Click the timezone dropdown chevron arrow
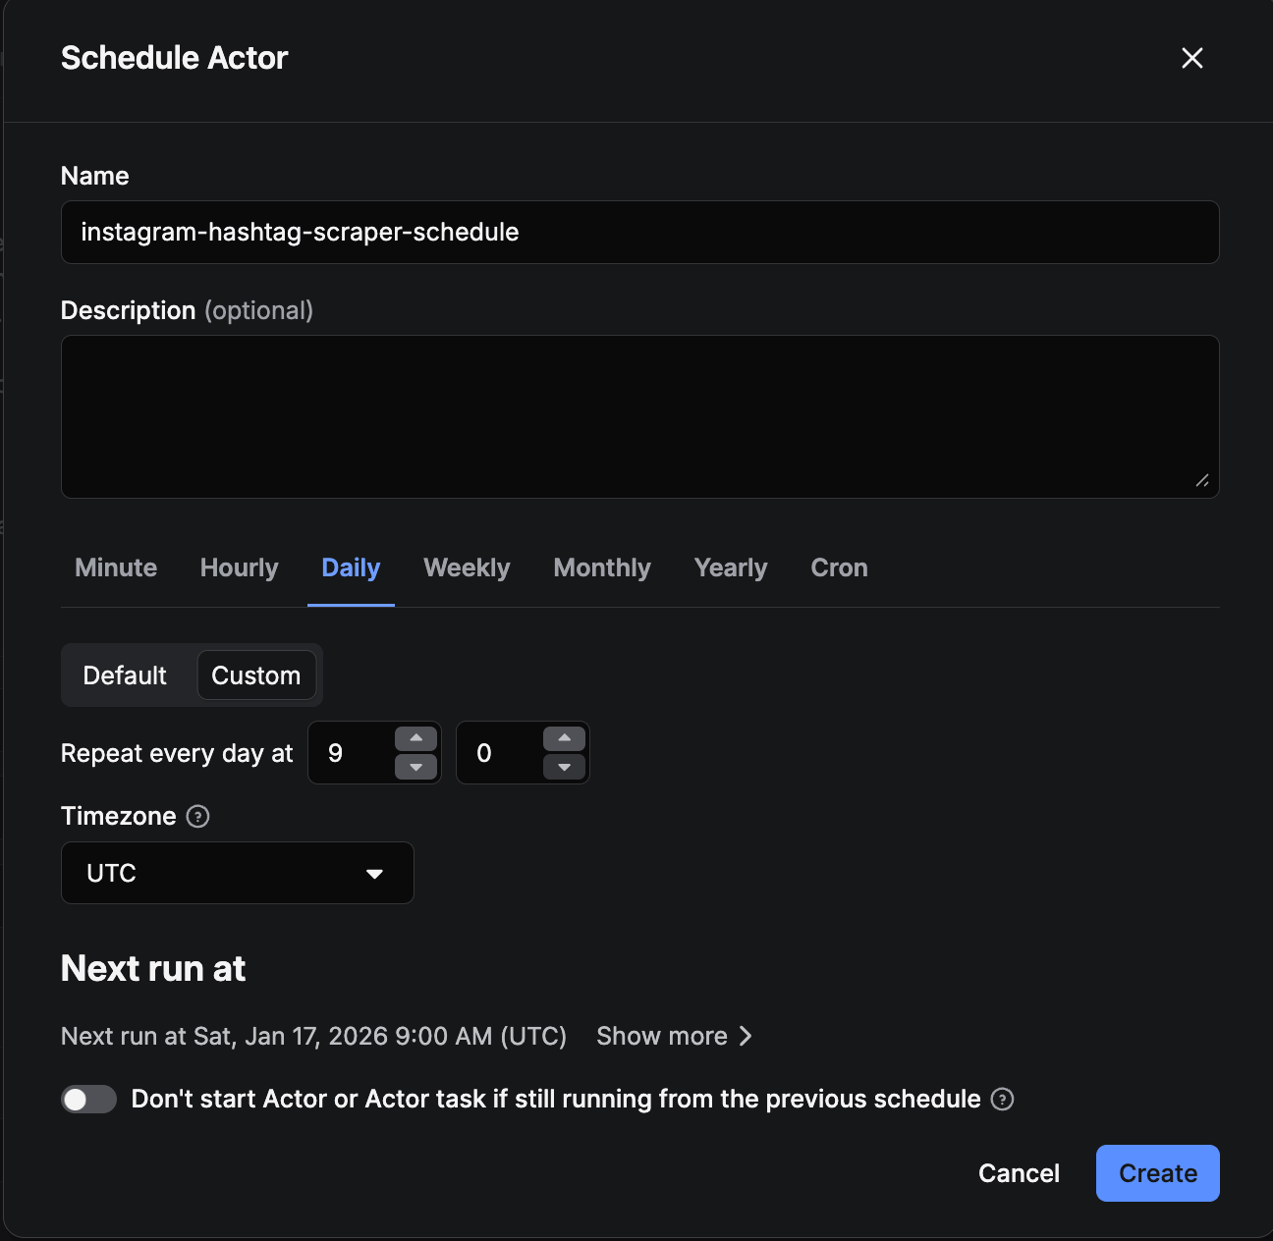1273x1241 pixels. [373, 873]
